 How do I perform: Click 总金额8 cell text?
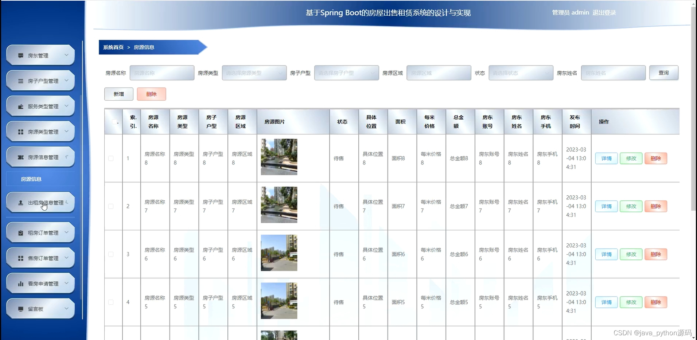pos(459,159)
